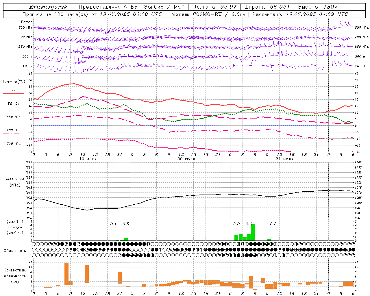Click the red '2м' legend line sample

pos(13,93)
